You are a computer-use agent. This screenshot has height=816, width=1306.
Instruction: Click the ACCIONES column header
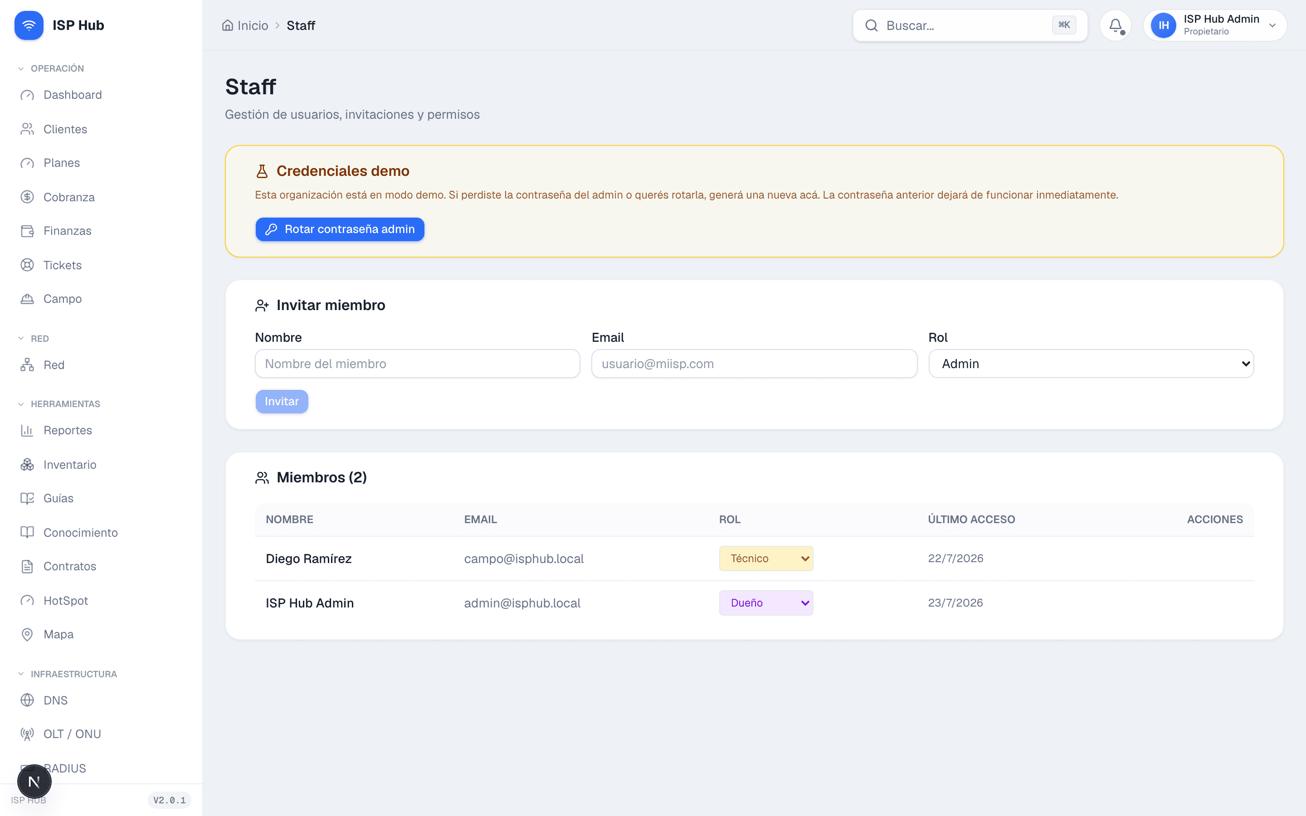click(1215, 519)
